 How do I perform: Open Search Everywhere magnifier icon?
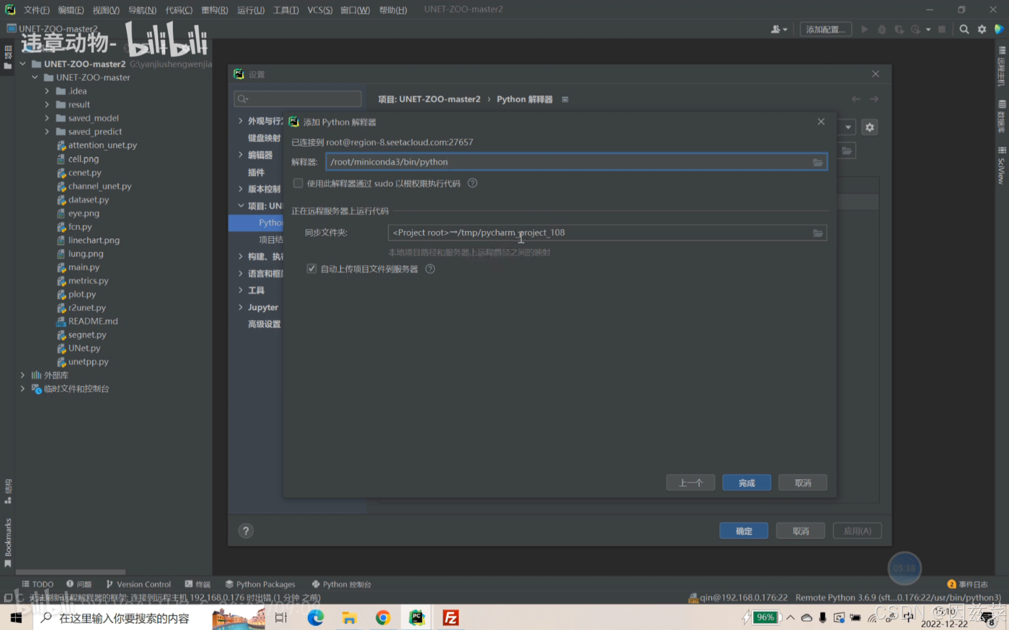964,29
